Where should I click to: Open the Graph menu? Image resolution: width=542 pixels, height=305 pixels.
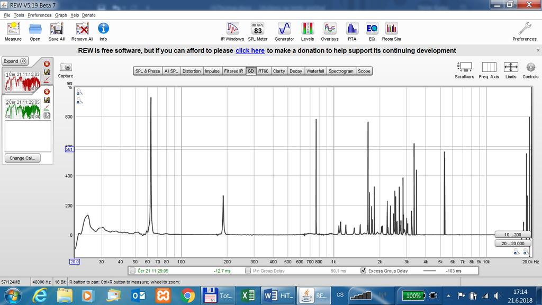pos(61,15)
